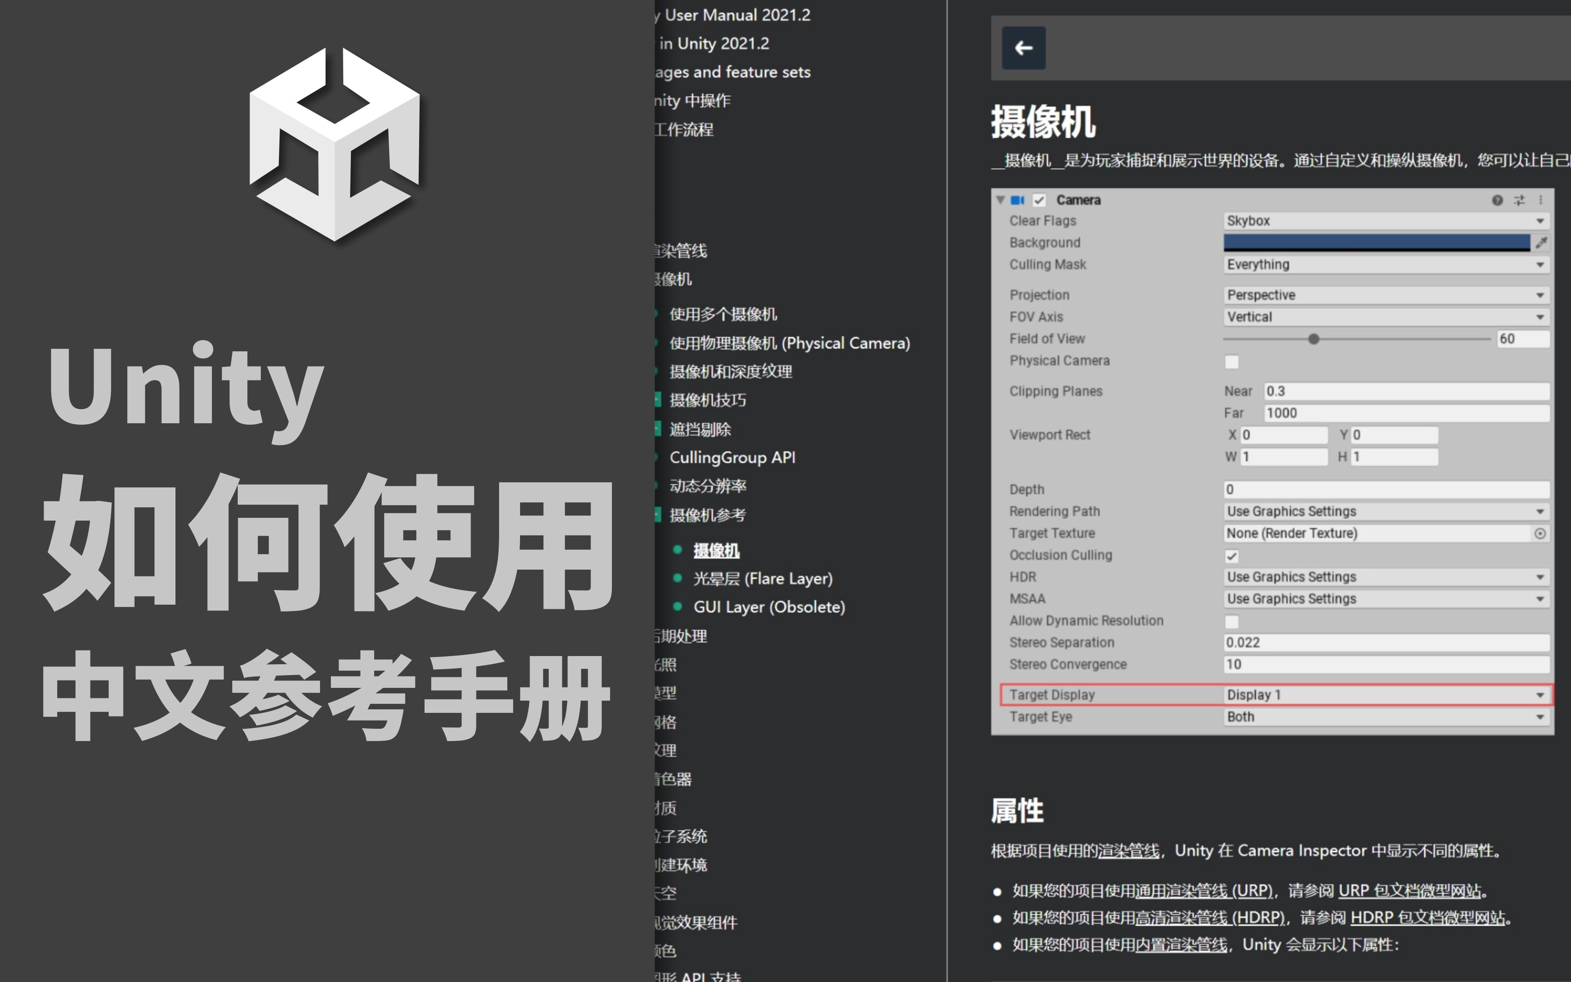Image resolution: width=1571 pixels, height=982 pixels.
Task: Open the 通用渲染管线 (URP) link
Action: pos(1204,891)
